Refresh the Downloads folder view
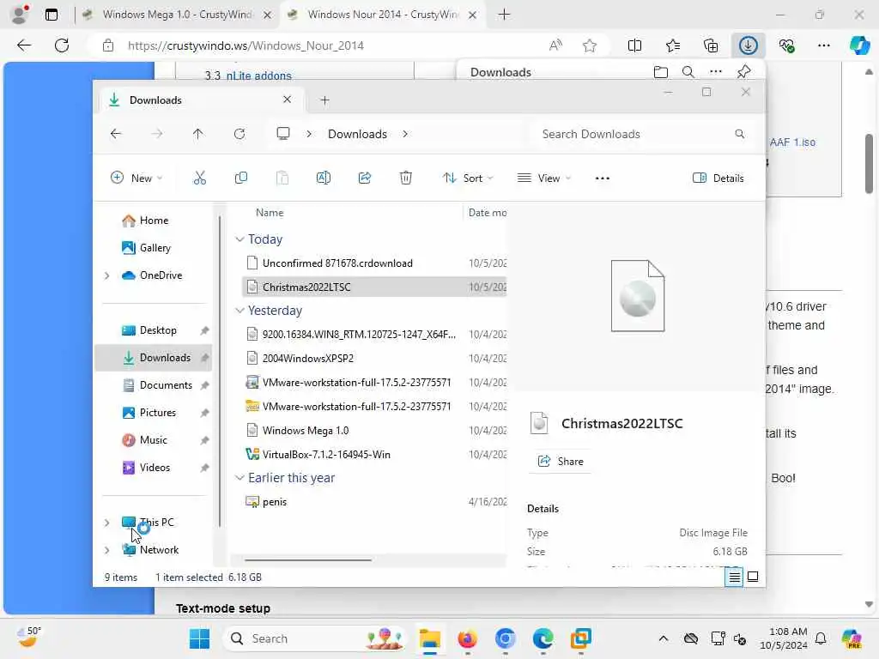This screenshot has height=659, width=879. pos(239,134)
